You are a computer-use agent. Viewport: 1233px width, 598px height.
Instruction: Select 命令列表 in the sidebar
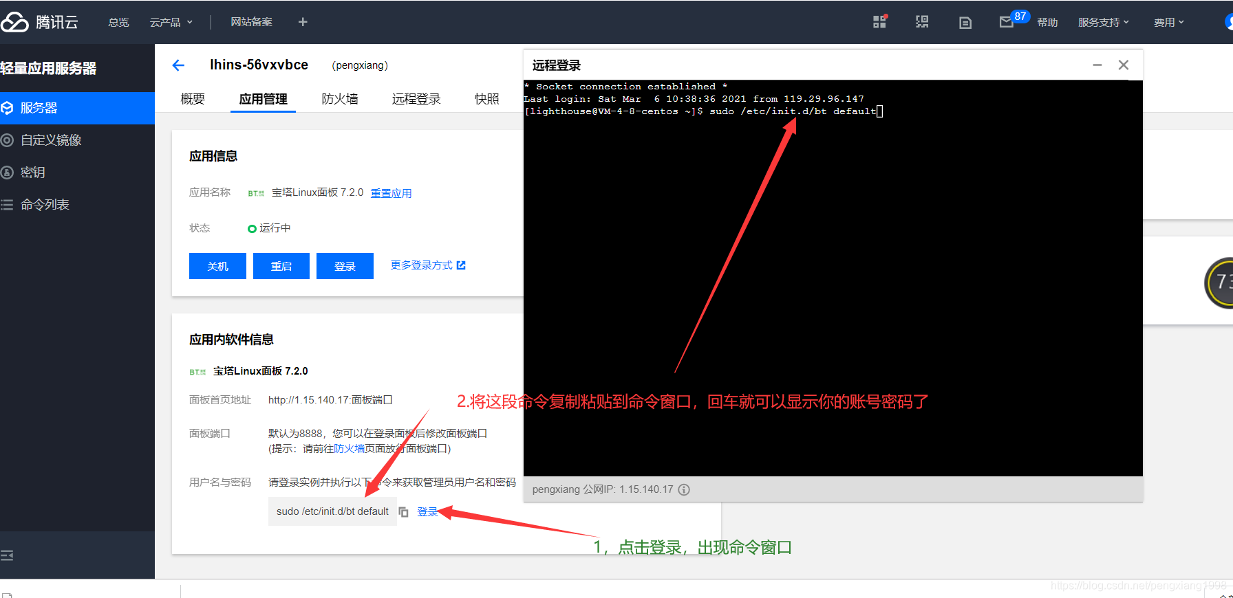tap(77, 205)
